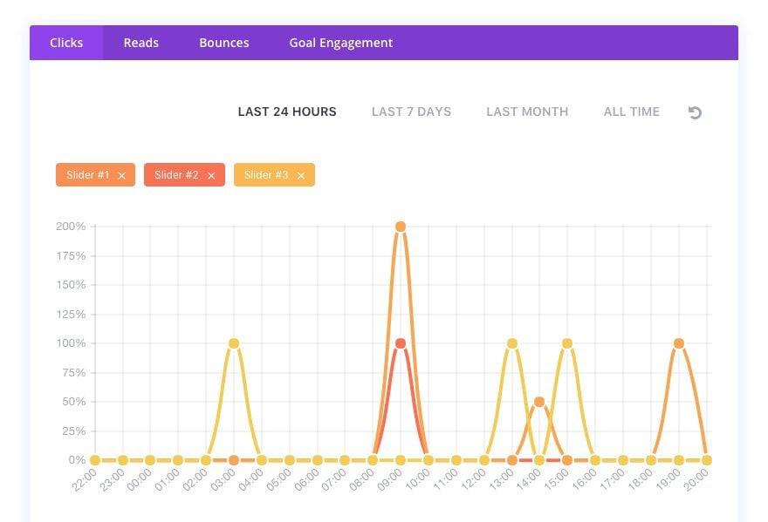
Task: Click the red 100% data point at 09:00
Action: point(401,343)
